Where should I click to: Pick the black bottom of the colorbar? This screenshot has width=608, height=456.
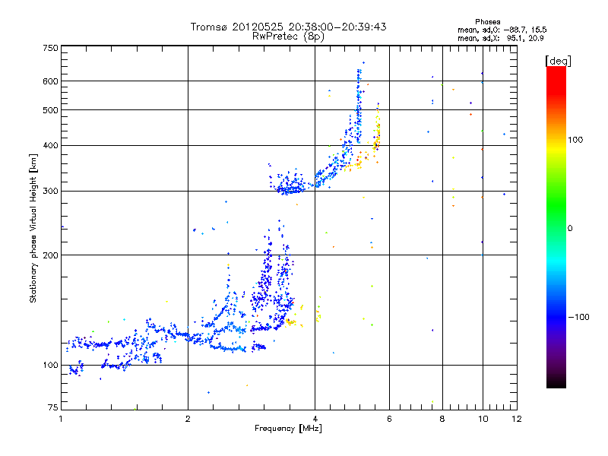tap(556, 382)
